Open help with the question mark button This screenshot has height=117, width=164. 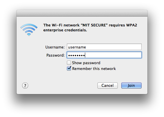pyautogui.click(x=25, y=86)
